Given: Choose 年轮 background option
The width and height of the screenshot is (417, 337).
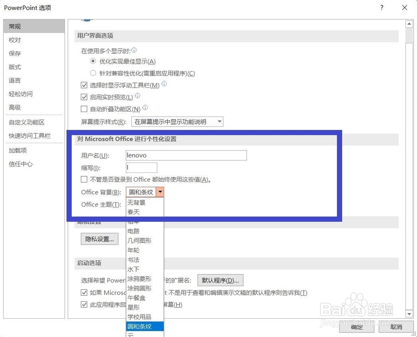Looking at the screenshot, I should [x=145, y=250].
